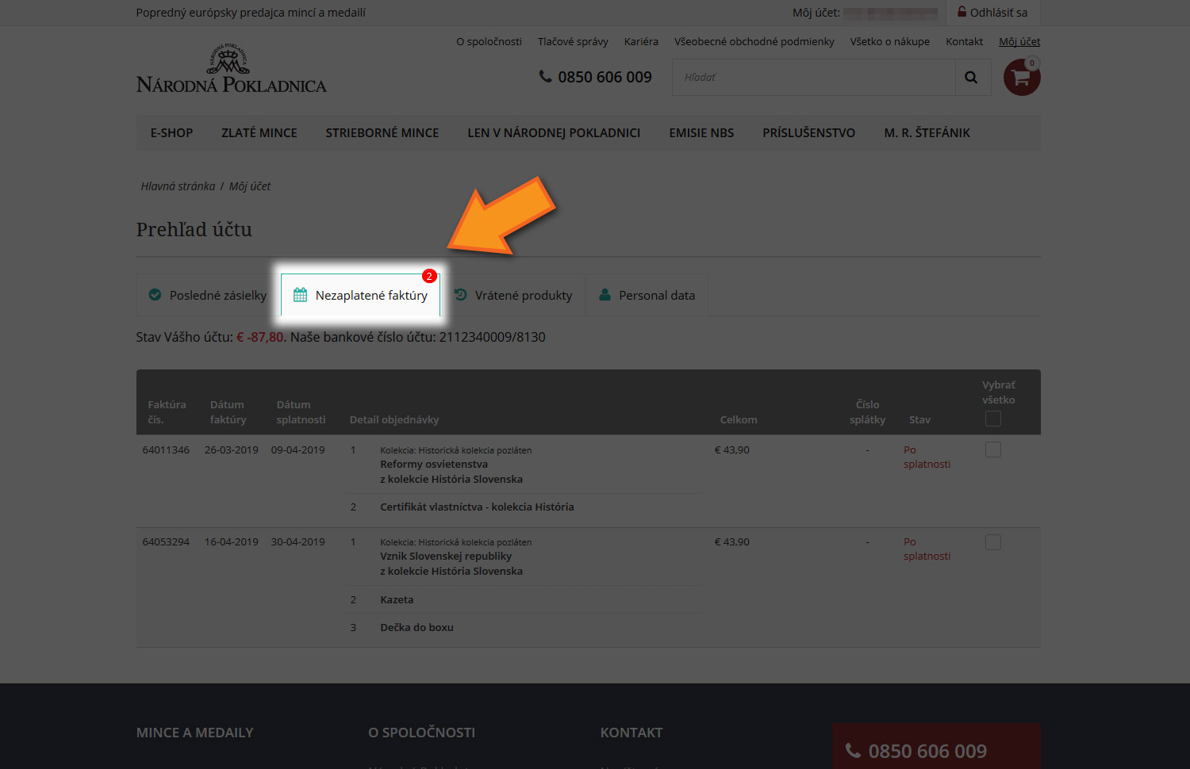
Task: Focus the Hľadať search field
Action: [x=814, y=78]
